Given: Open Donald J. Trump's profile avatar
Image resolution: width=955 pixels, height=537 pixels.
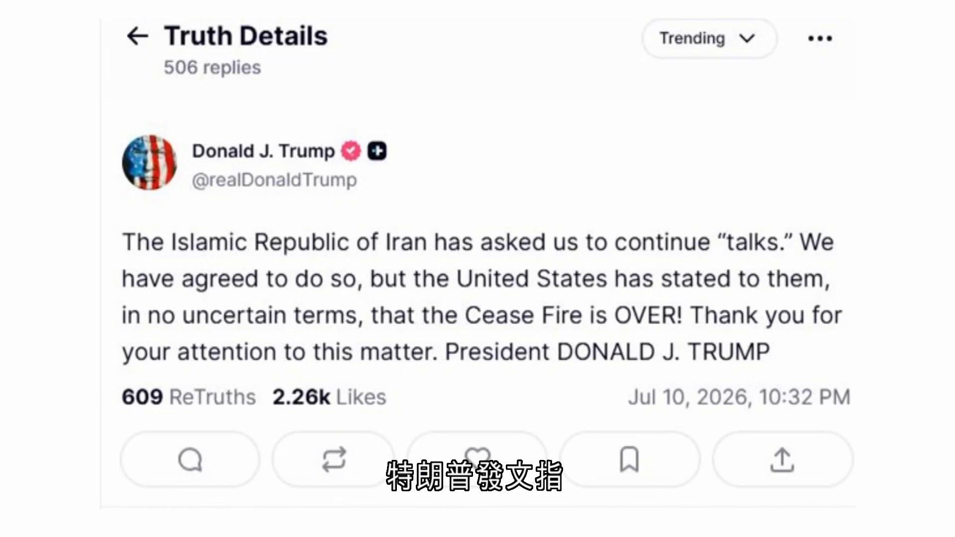Looking at the screenshot, I should [149, 163].
